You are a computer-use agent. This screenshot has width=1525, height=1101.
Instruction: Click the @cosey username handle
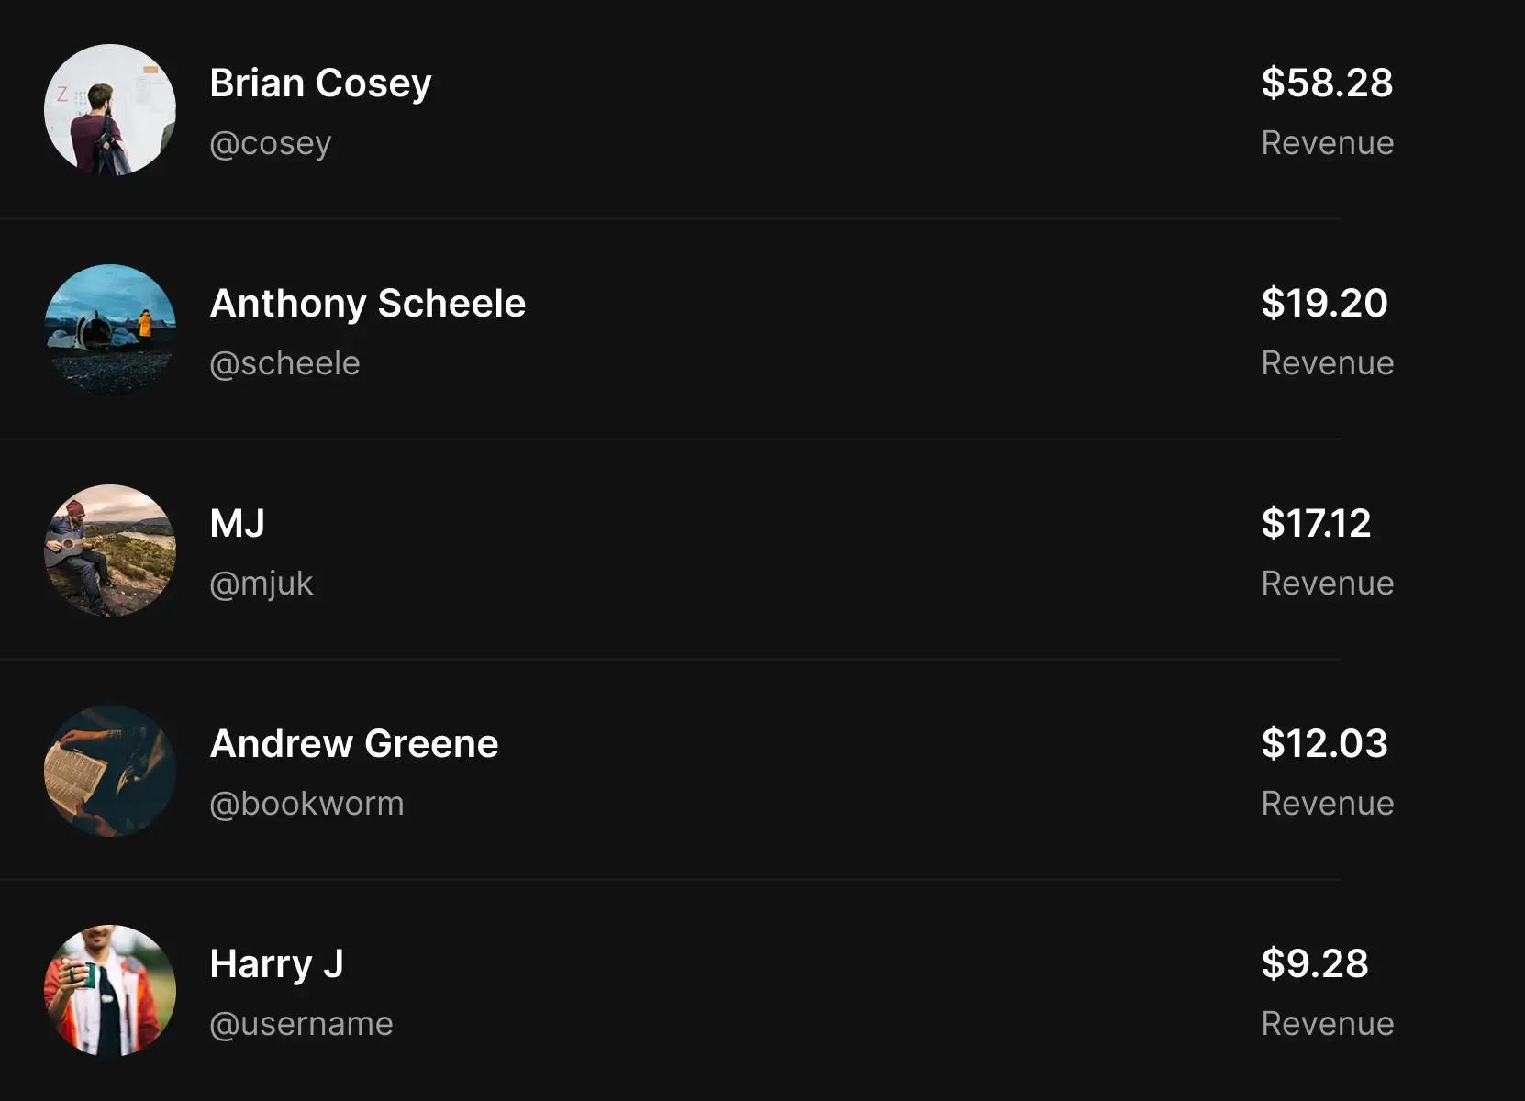point(270,143)
